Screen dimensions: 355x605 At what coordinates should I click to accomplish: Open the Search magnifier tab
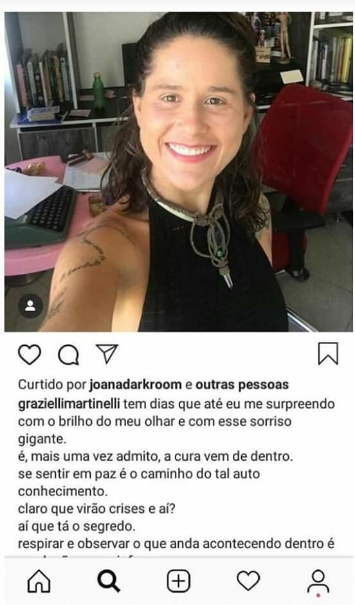click(x=109, y=581)
